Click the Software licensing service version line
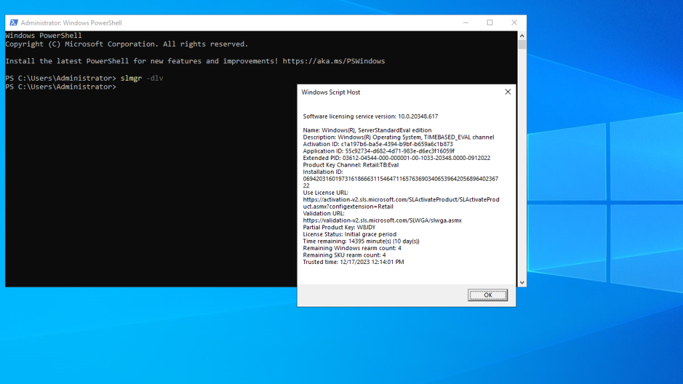This screenshot has width=683, height=384. [x=370, y=116]
